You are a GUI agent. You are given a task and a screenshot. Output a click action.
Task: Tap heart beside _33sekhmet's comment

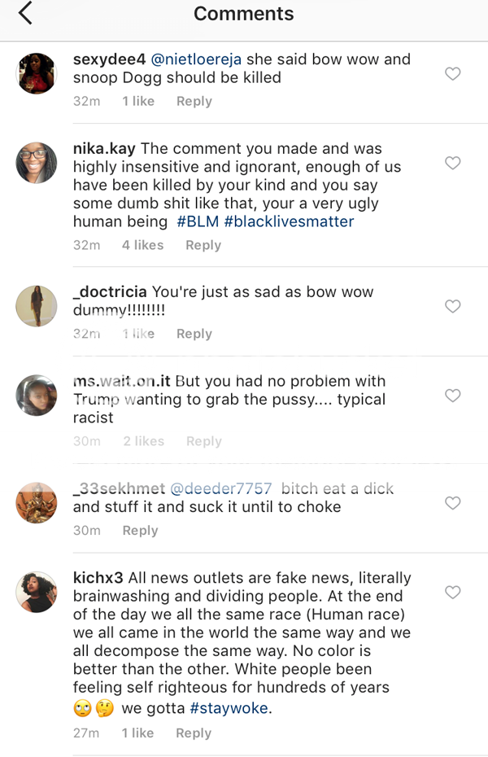click(x=453, y=503)
